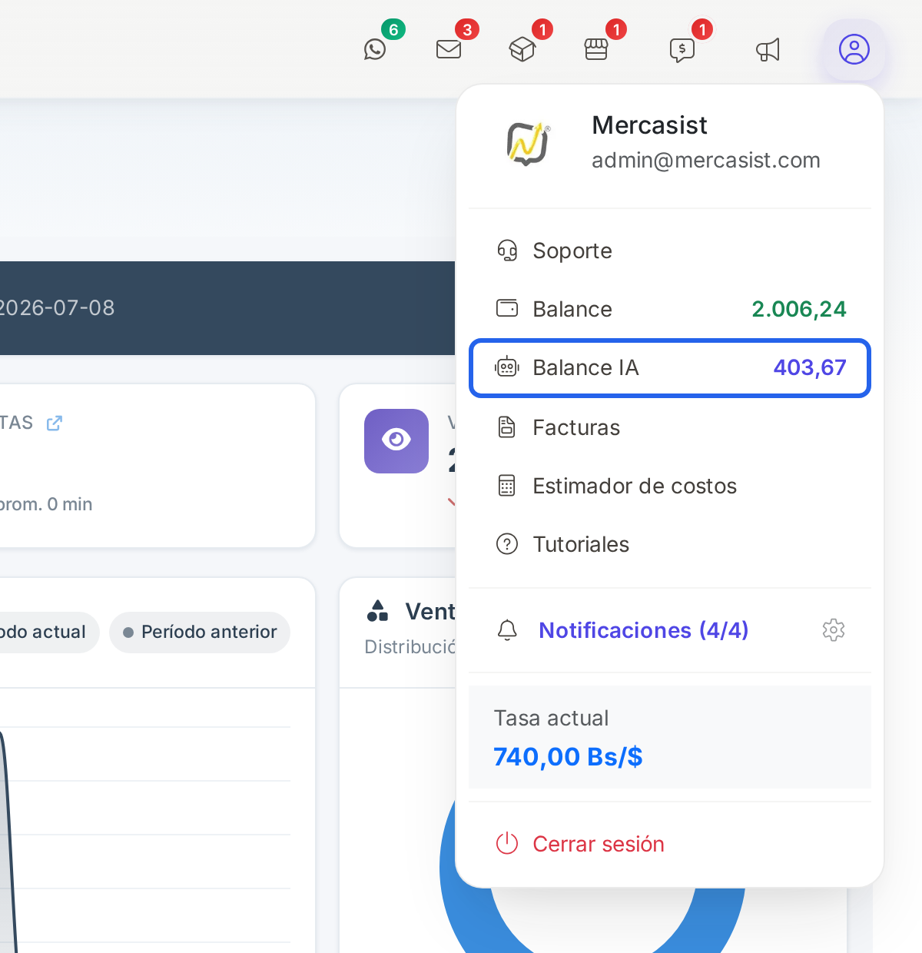
Task: Click the Tasa actual 740,00 Bs/$ value
Action: 568,757
